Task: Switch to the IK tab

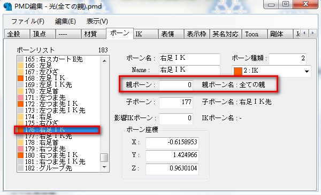Action: click(146, 34)
